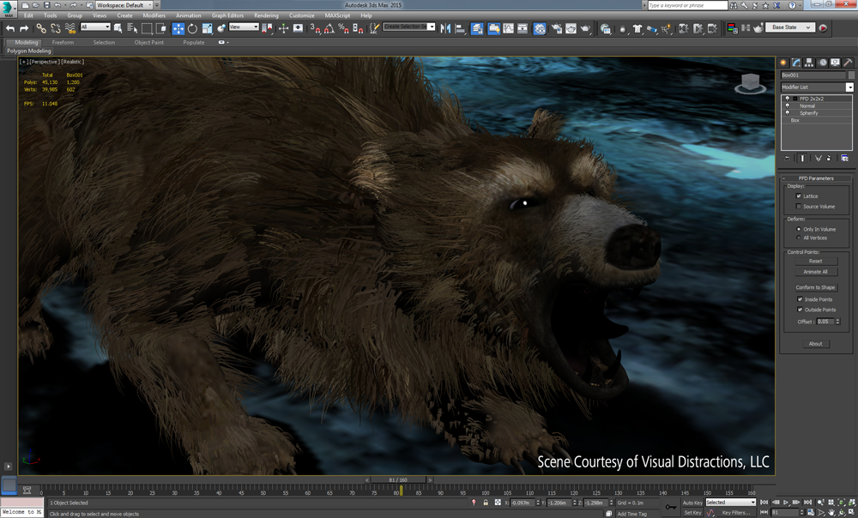Select All Vertices radio button
Viewport: 858px width, 518px height.
(798, 238)
